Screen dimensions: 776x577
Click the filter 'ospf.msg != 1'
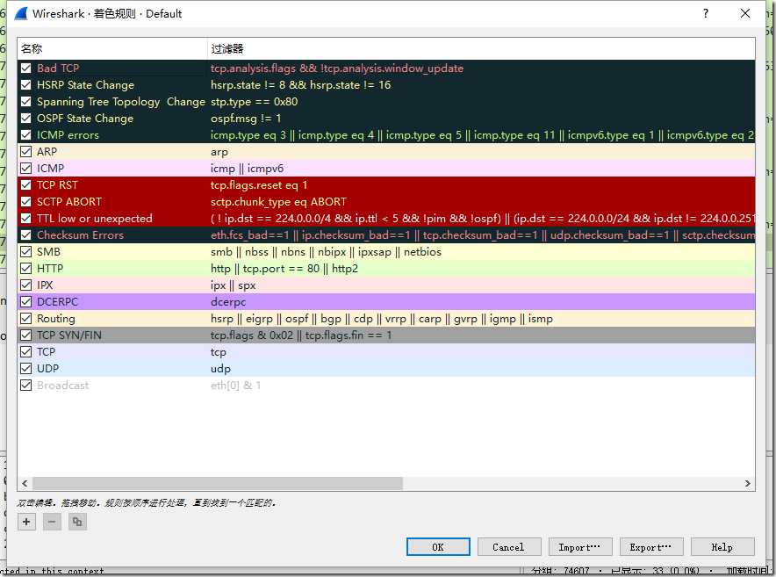(x=246, y=119)
